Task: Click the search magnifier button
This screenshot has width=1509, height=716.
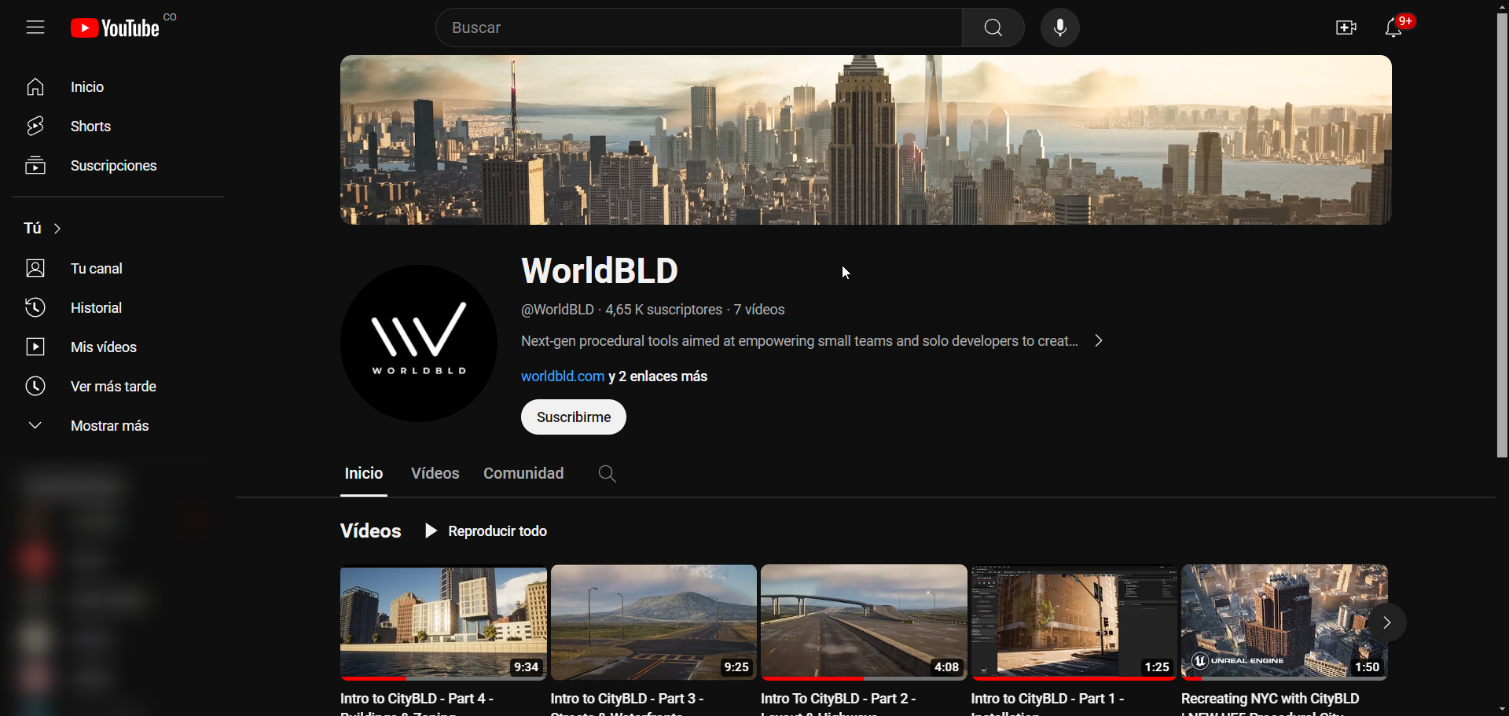Action: coord(993,28)
